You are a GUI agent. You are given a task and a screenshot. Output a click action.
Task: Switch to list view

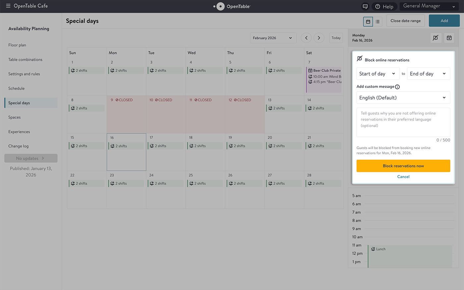tap(377, 22)
